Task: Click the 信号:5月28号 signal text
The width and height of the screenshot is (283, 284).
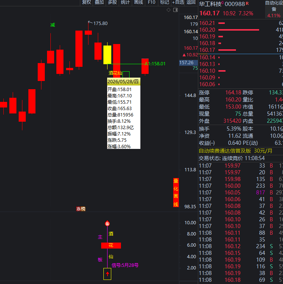Action: [x=125, y=265]
